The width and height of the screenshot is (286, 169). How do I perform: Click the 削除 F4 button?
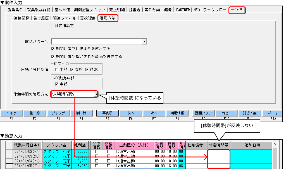82,113
